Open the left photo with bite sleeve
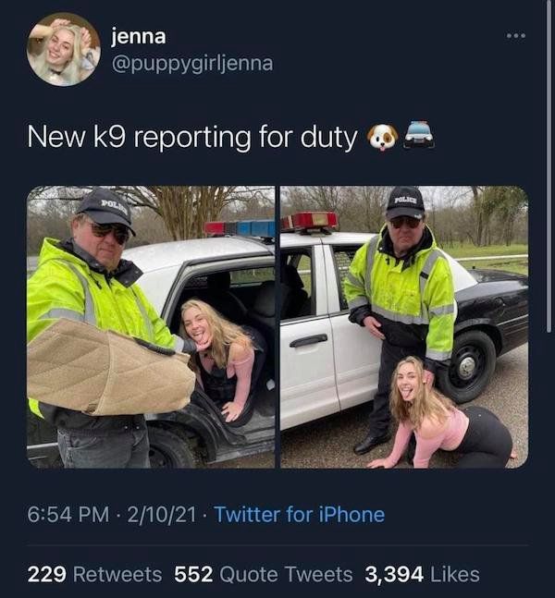 click(x=151, y=327)
